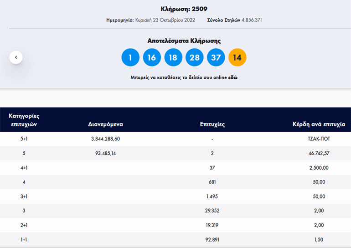Click the previous draw arrow button
This screenshot has width=351, height=248.
pos(16,57)
